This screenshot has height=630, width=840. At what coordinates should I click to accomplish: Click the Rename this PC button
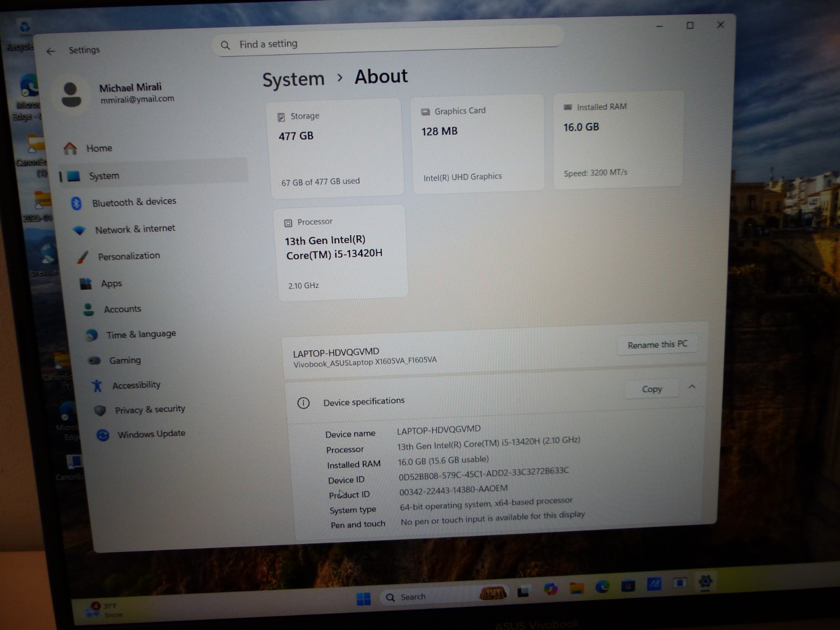[657, 344]
